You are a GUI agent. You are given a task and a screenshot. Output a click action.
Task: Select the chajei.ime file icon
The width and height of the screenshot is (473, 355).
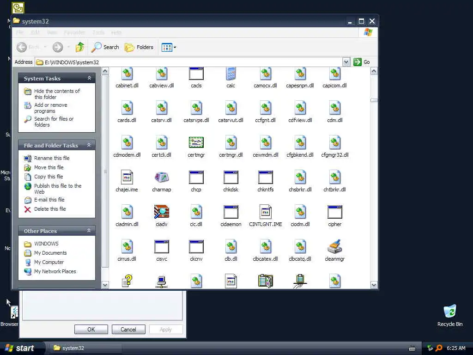127,177
